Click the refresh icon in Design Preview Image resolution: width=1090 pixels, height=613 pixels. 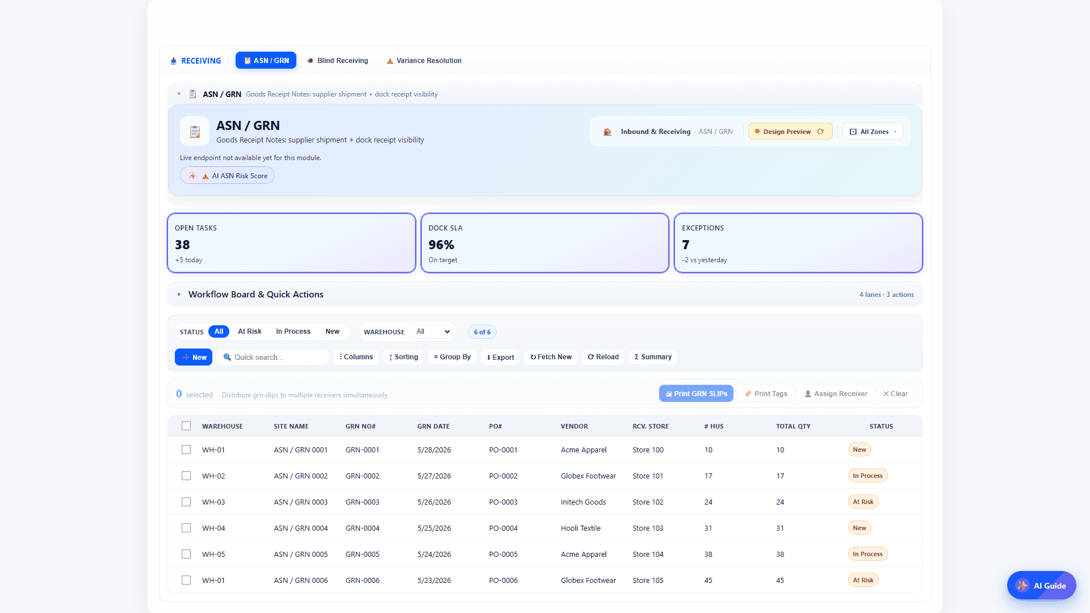[821, 132]
